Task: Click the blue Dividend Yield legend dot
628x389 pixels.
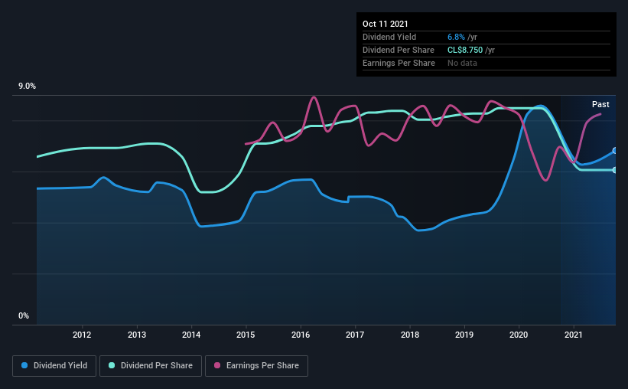Action: pos(24,365)
